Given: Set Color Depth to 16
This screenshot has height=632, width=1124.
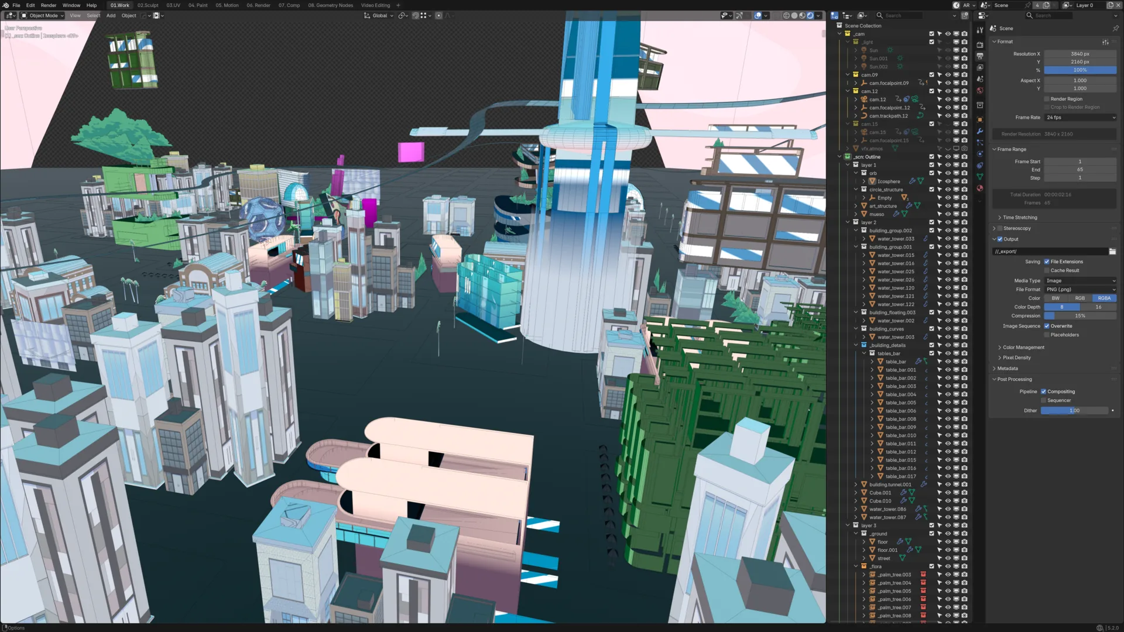Looking at the screenshot, I should [x=1098, y=307].
